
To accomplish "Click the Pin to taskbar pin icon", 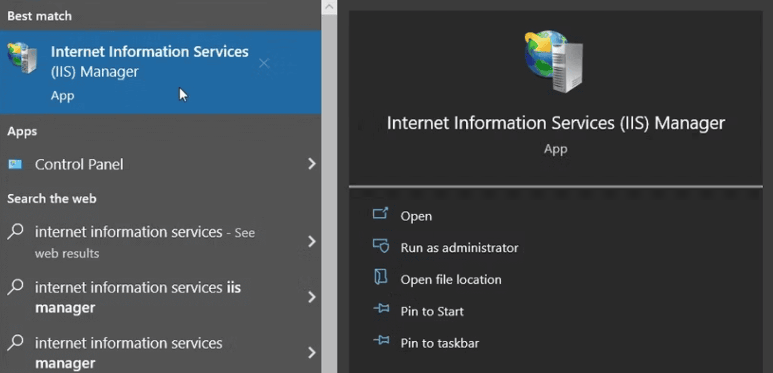I will [381, 341].
